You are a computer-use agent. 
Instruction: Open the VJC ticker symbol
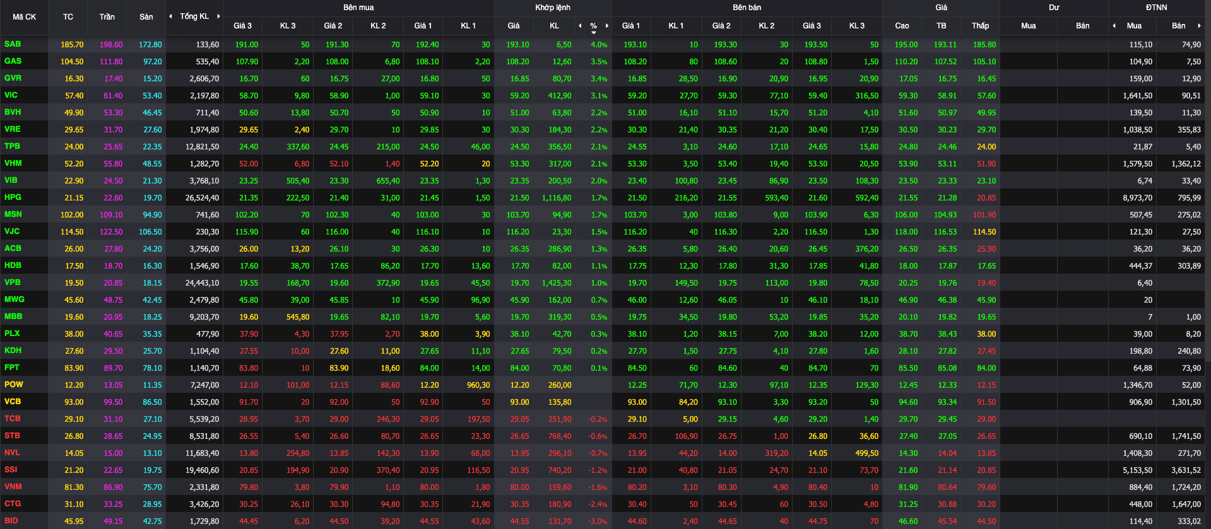pyautogui.click(x=12, y=231)
